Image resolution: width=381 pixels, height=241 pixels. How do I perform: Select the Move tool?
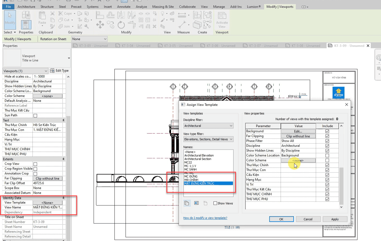coord(100,25)
